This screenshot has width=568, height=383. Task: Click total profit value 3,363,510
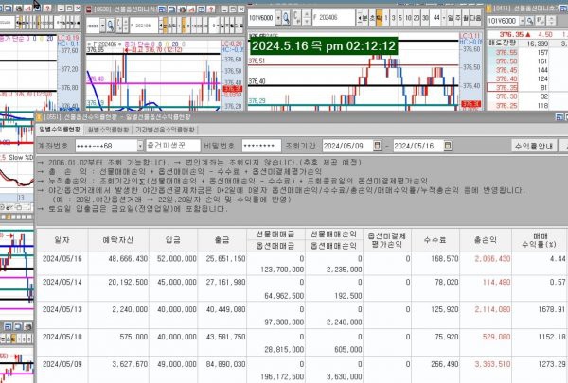point(492,364)
